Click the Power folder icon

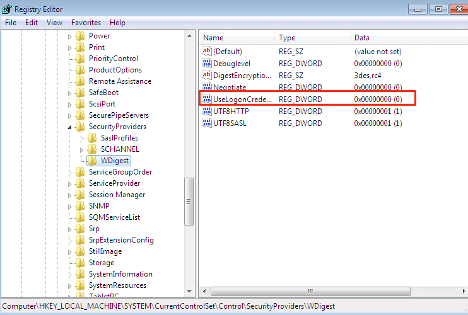tap(80, 36)
